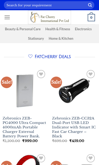Toggle wishlist heart on bottom-right product
This screenshot has height=165, width=99.
tap(91, 158)
